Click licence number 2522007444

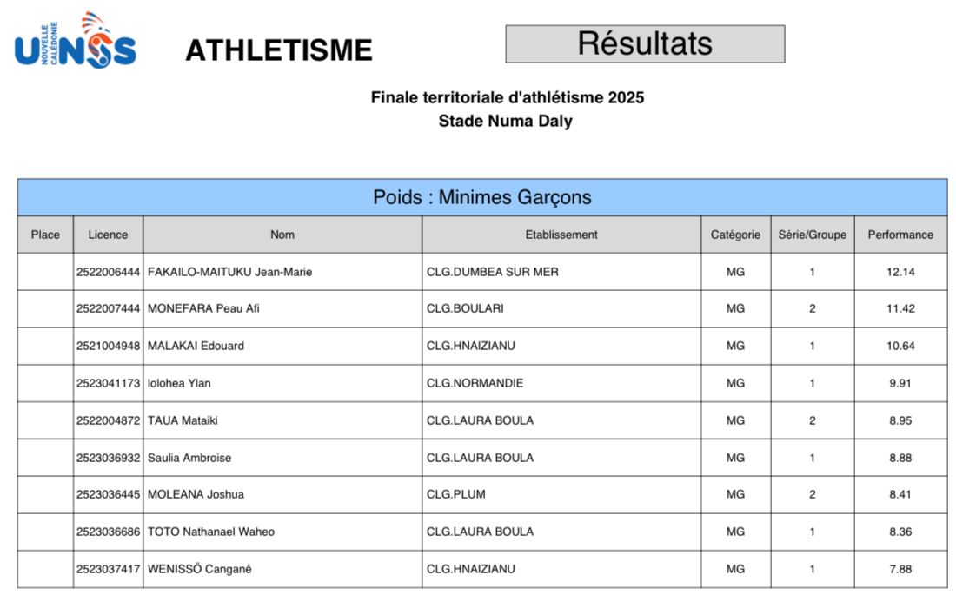pos(108,308)
